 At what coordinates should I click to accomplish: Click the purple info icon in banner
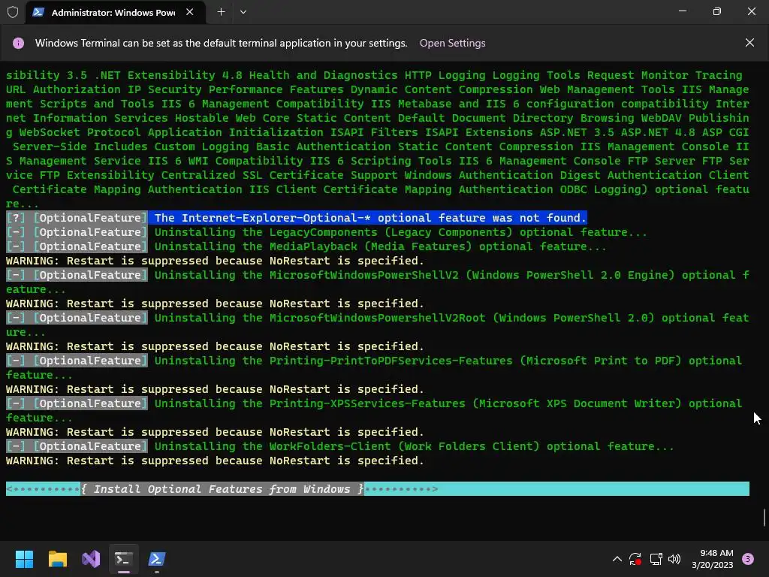(x=18, y=43)
